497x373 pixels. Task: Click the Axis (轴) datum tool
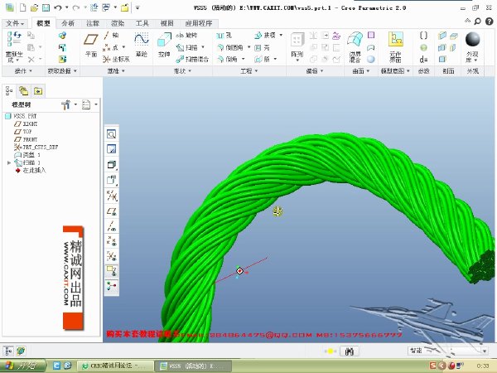[111, 35]
